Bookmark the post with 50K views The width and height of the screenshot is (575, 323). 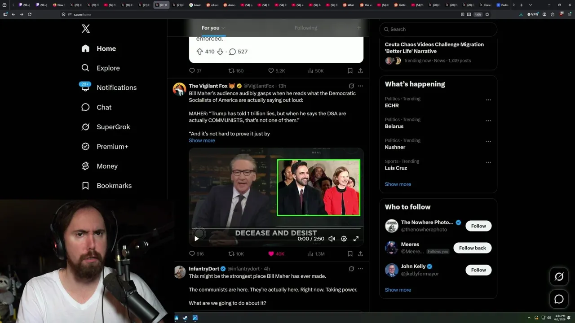pyautogui.click(x=350, y=70)
